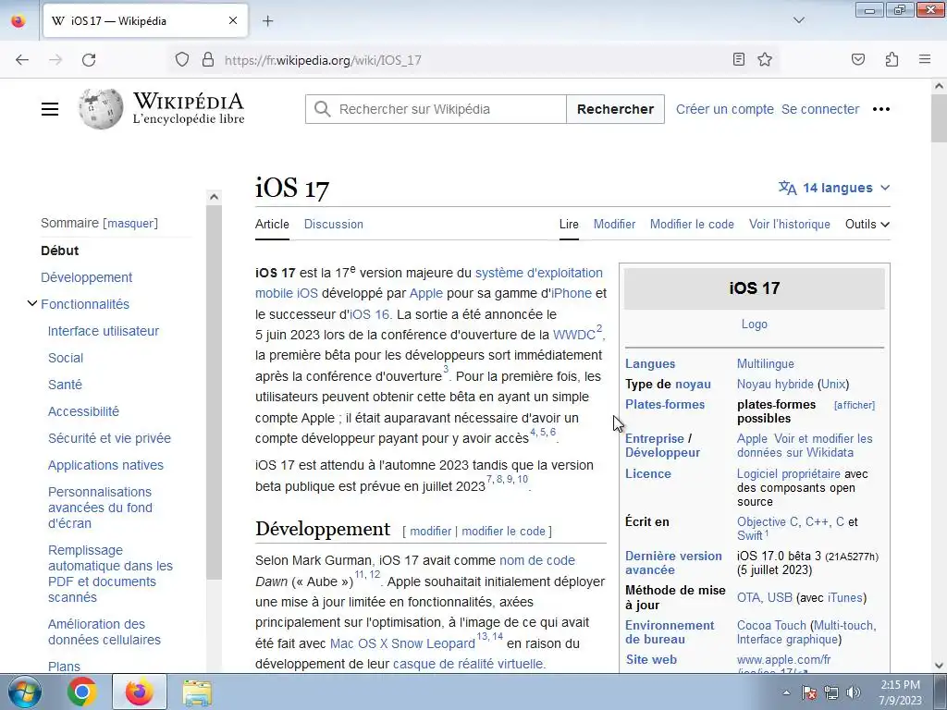Open the Pocket save icon

click(x=858, y=59)
